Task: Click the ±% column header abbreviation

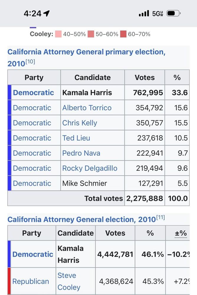Action: [x=180, y=233]
